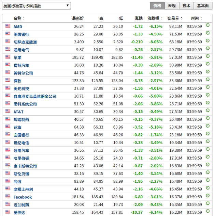Viewport: 215px width, 216px height.
Task: Click the clock icon in 通用汽车 row
Action: point(208,149)
